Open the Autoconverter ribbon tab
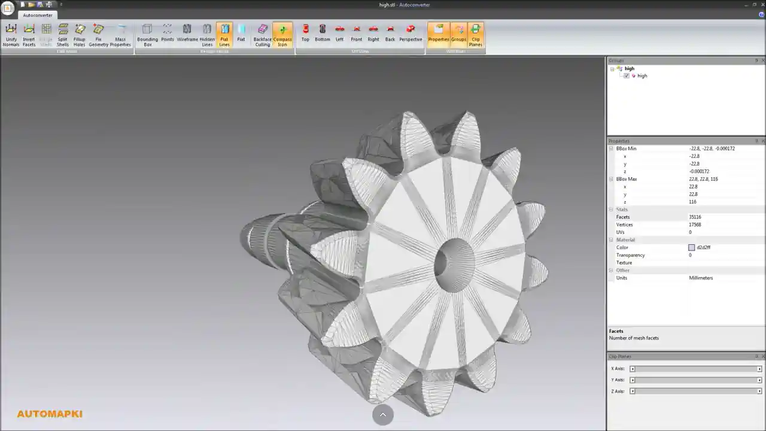The height and width of the screenshot is (431, 766). pos(38,15)
